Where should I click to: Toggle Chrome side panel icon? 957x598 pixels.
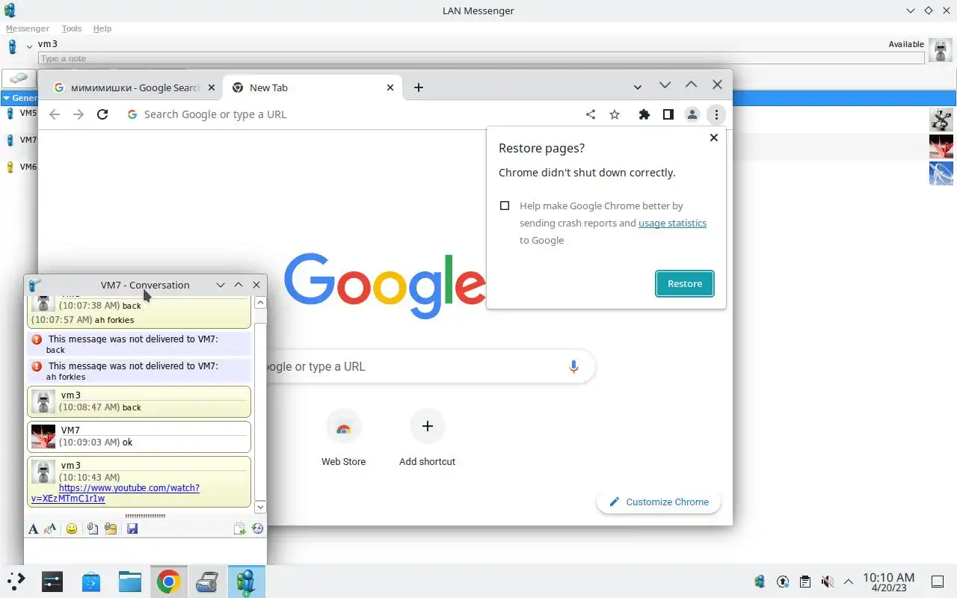coord(668,114)
